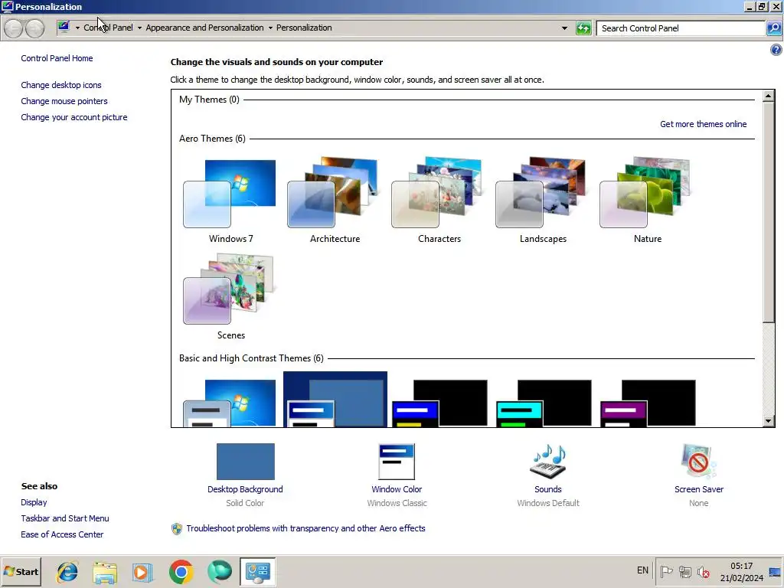Choose the high contrast theme with cyan title bar
Image resolution: width=784 pixels, height=588 pixels.
coord(544,403)
